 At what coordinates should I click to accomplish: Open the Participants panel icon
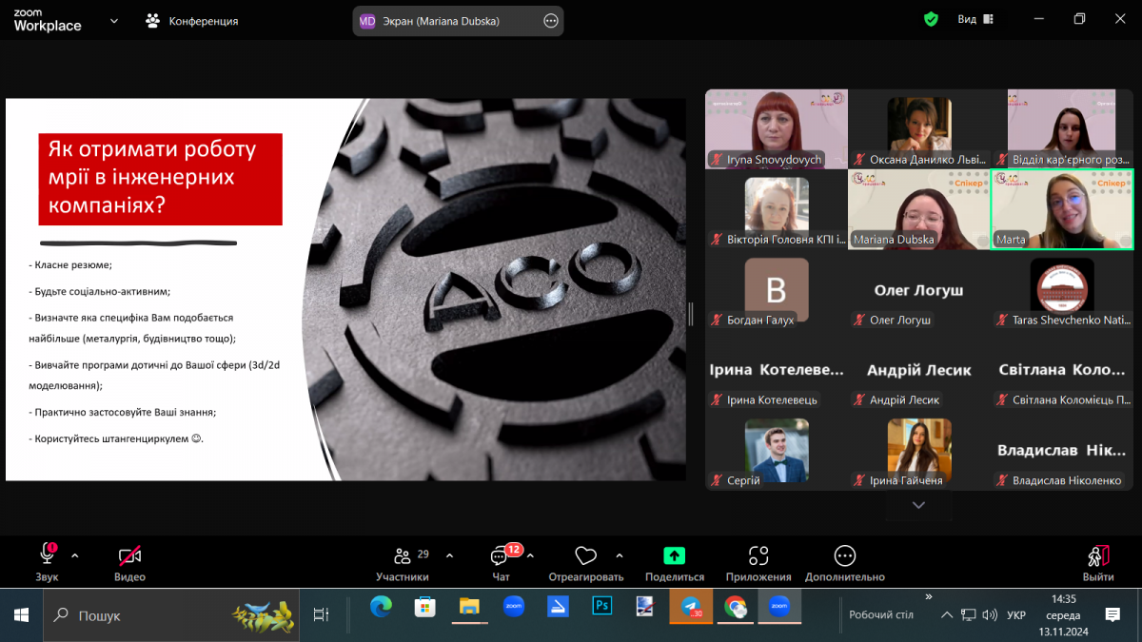[402, 557]
